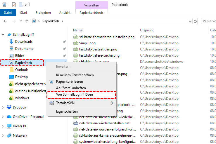
Task: Switch to the Ansicht ribbon tab
Action: [65, 13]
